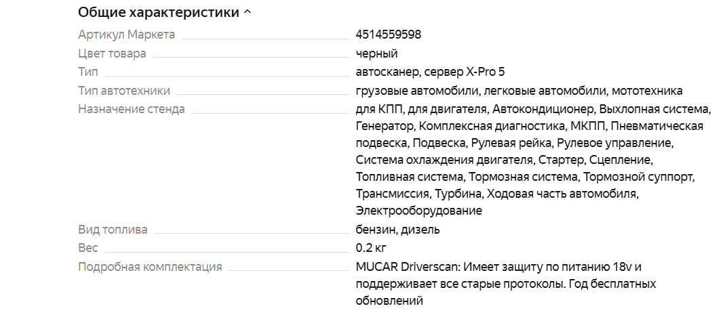Click the черный color value
This screenshot has height=319, width=725.
[377, 54]
